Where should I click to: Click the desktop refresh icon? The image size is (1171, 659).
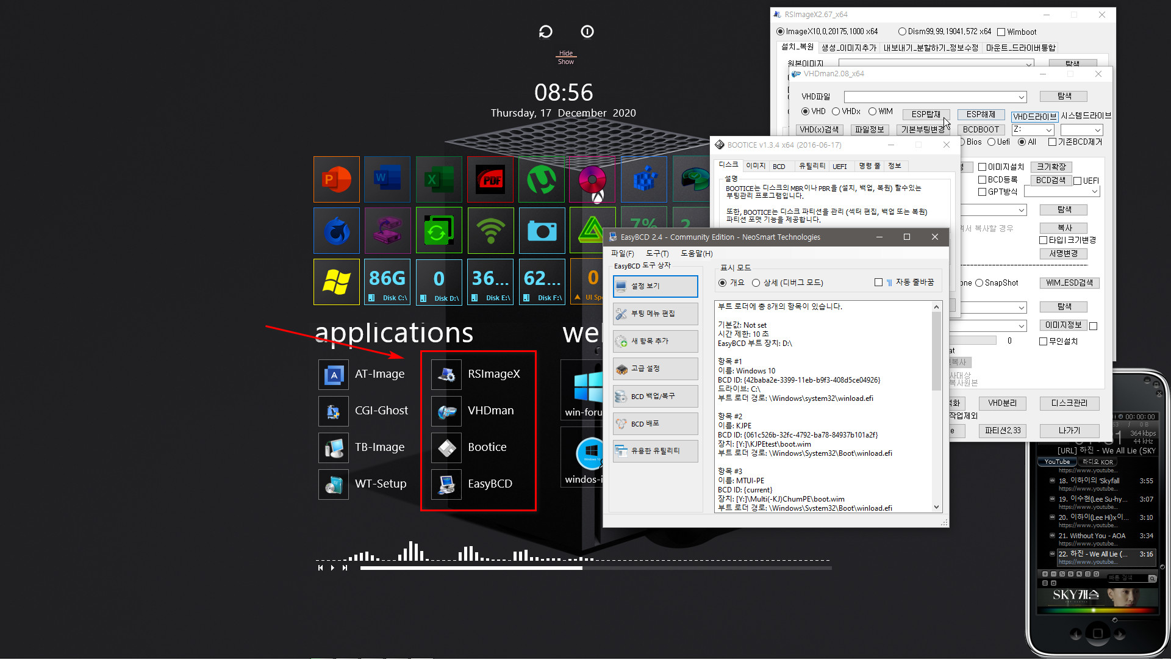point(546,32)
